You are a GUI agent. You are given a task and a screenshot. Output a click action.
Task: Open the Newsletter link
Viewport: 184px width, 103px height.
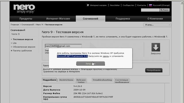tap(115, 5)
